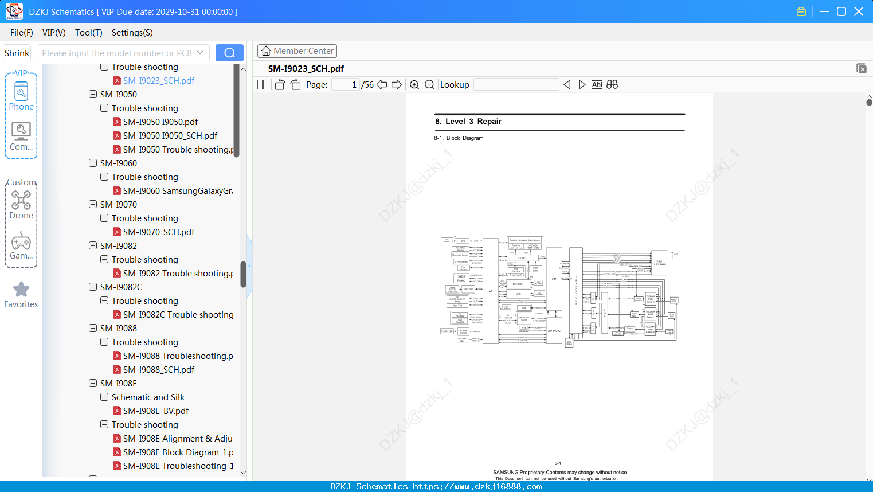Open SM-I908E Block Diagram_1 file
873x492 pixels.
point(178,452)
